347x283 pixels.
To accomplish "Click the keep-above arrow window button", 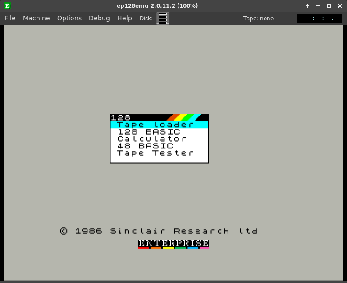I will point(307,6).
